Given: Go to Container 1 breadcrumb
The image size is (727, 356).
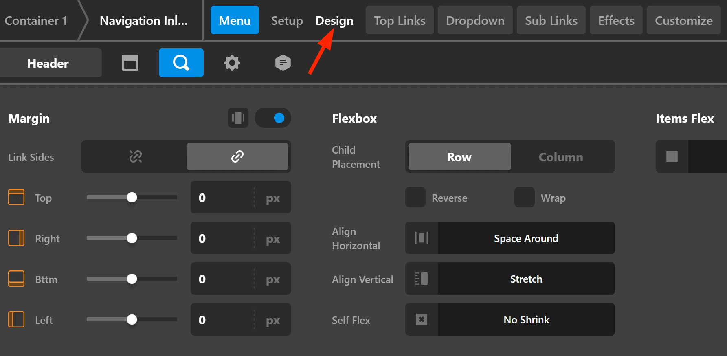Looking at the screenshot, I should (x=36, y=20).
